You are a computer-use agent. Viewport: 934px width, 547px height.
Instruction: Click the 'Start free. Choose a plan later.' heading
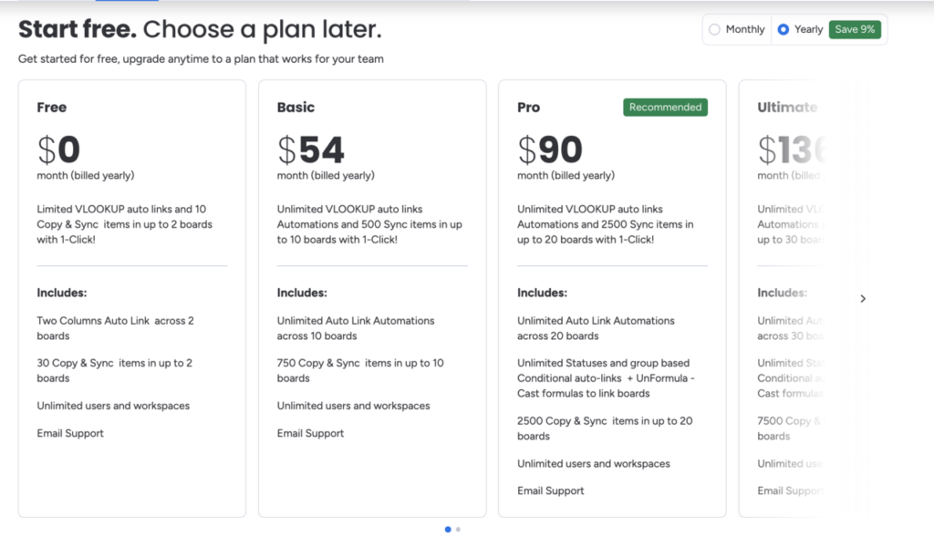click(x=200, y=29)
